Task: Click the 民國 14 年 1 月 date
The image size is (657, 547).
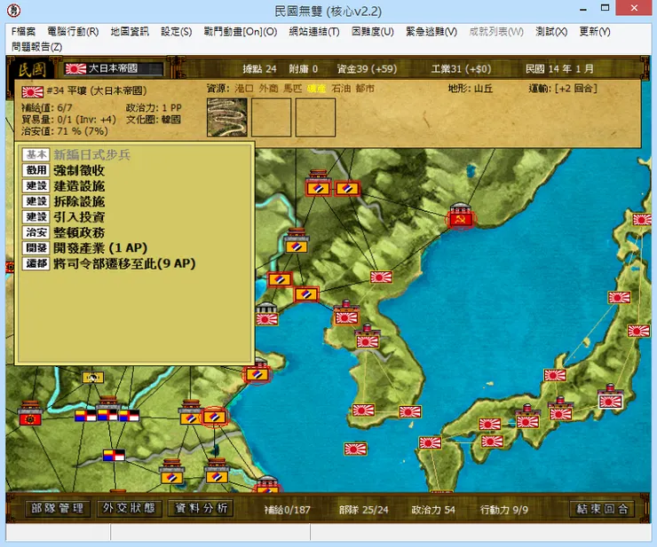Action: (x=559, y=68)
